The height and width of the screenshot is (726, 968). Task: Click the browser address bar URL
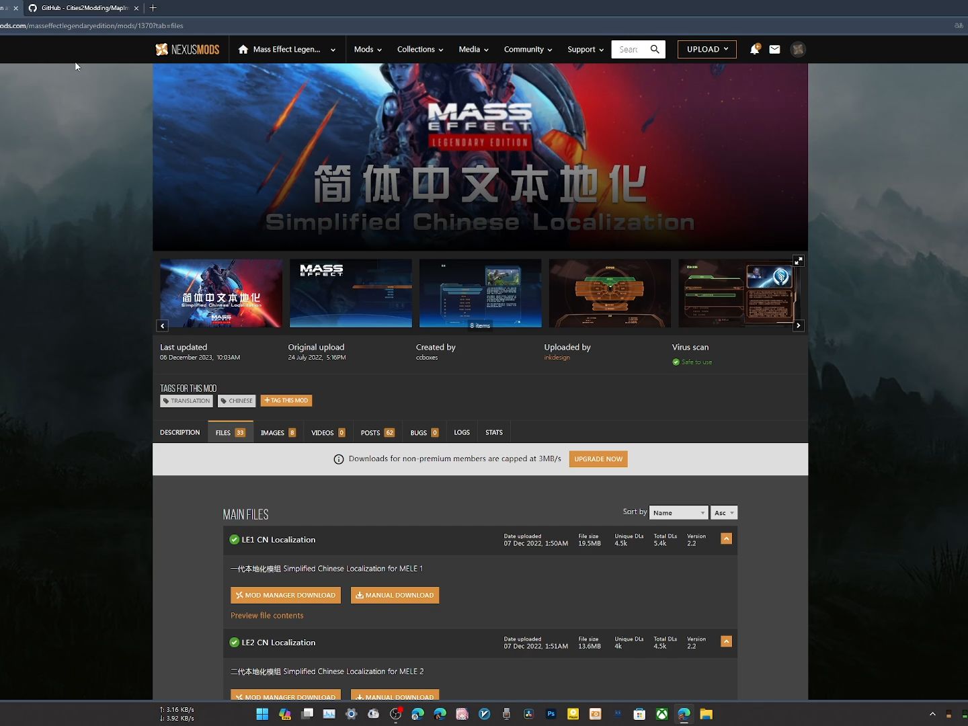coord(91,26)
